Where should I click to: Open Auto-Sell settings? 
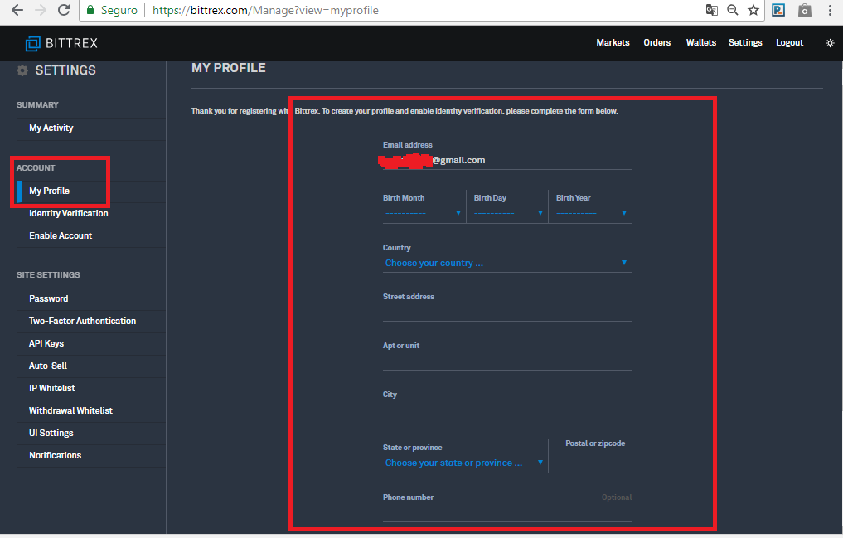coord(48,366)
